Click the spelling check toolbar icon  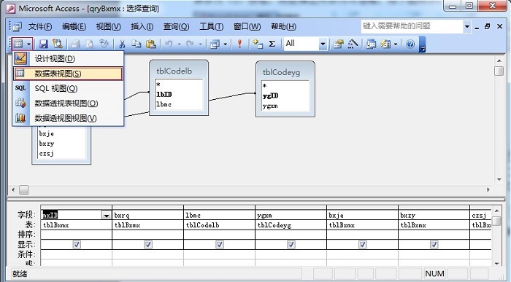coord(104,44)
